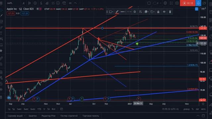The image size is (212, 119).
Task: Open the line thickness dropdown
Action: [x=123, y=12]
